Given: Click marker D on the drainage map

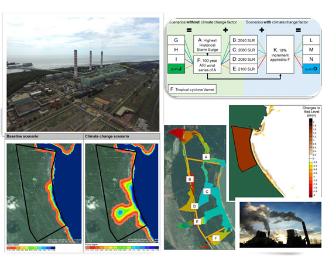Looking at the screenshot, I should coord(194,206).
